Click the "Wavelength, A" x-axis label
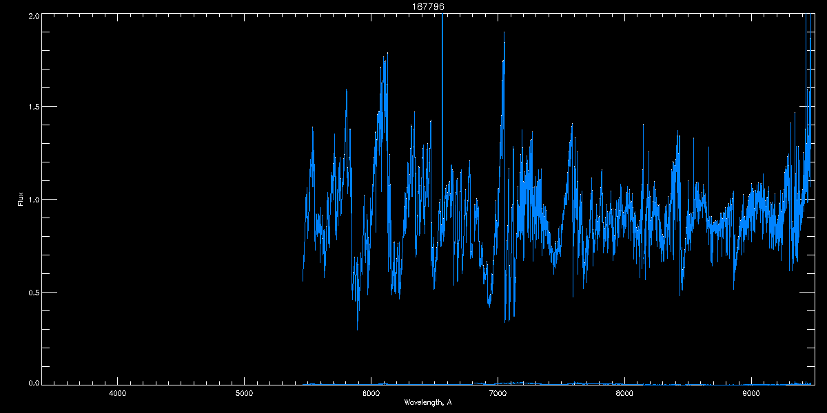The height and width of the screenshot is (413, 827). point(427,403)
